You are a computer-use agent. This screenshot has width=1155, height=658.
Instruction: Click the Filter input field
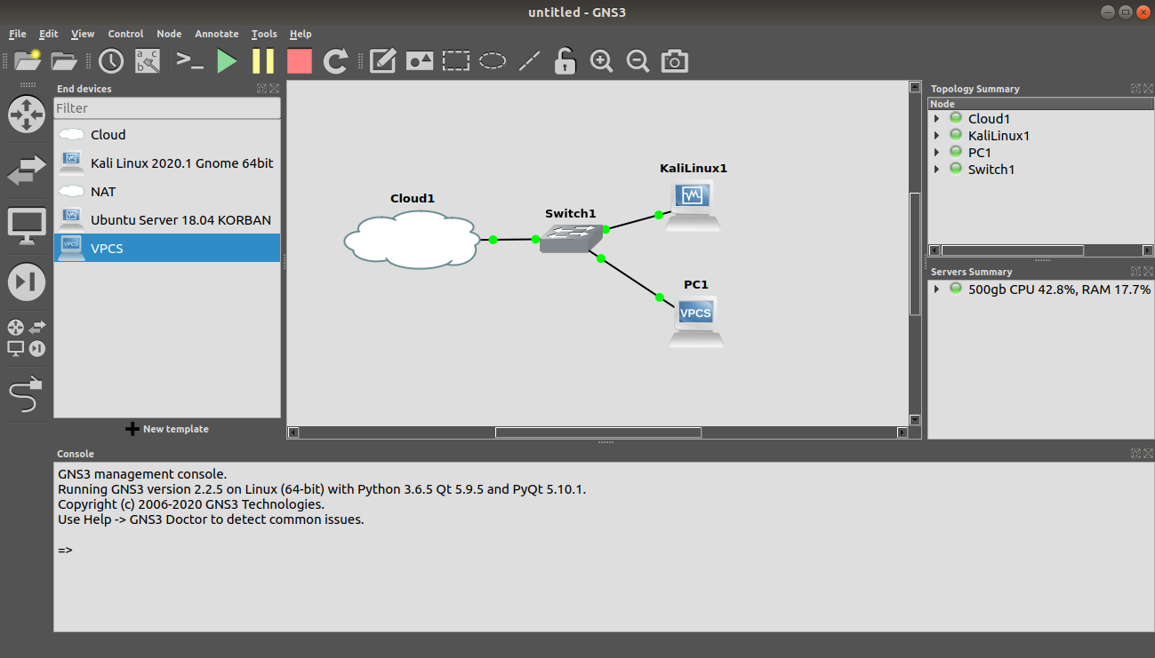(x=167, y=108)
